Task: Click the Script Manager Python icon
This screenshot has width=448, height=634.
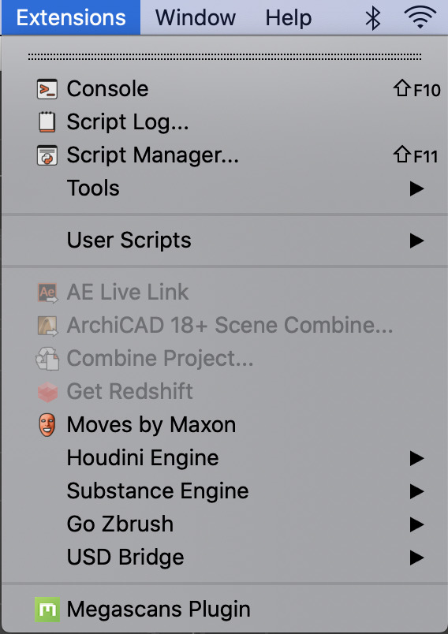Action: pyautogui.click(x=47, y=155)
